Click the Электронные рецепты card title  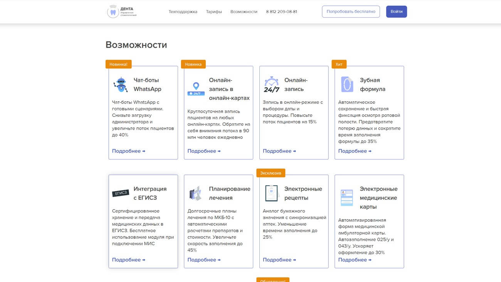pyautogui.click(x=303, y=193)
